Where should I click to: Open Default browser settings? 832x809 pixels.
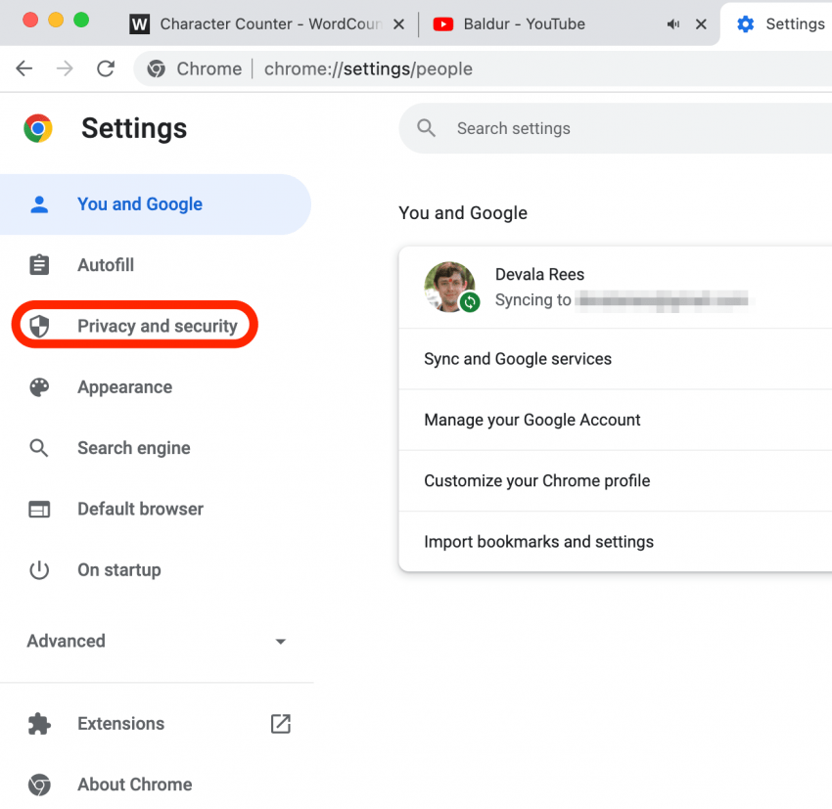click(154, 509)
